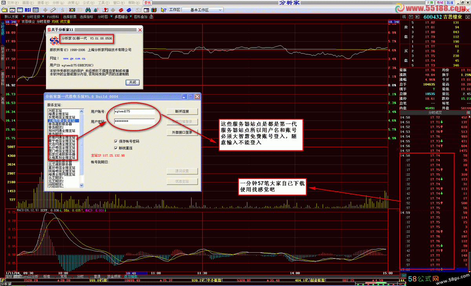Click the 用户密码 password field
The image size is (471, 286).
134,122
